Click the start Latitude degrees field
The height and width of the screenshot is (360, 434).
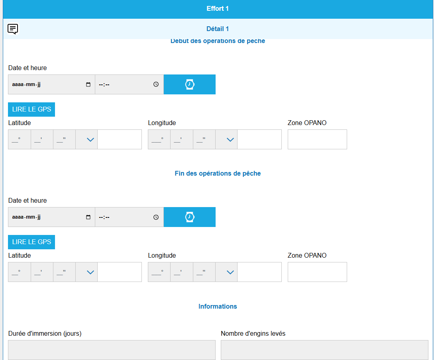pyautogui.click(x=20, y=139)
